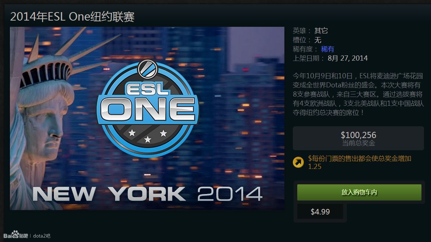Click the tournament description paragraph

(x=358, y=94)
